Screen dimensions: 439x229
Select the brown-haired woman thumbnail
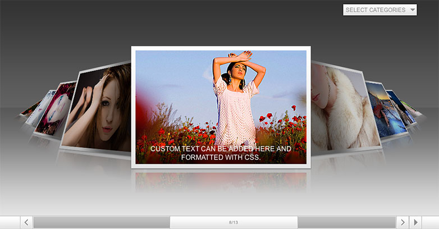tap(97, 108)
